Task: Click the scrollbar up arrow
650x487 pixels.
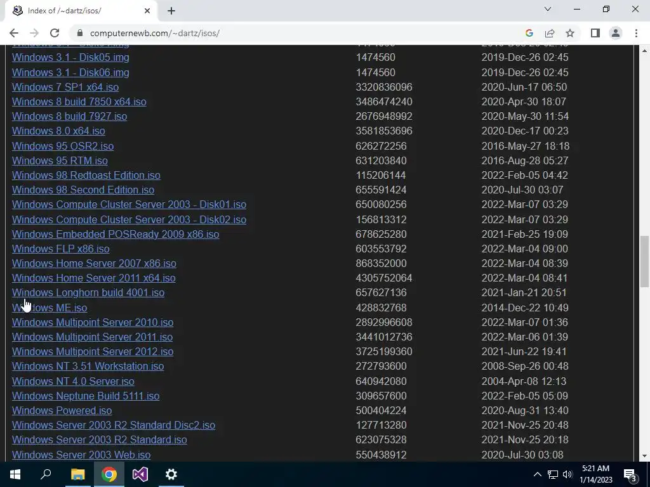Action: [x=645, y=51]
